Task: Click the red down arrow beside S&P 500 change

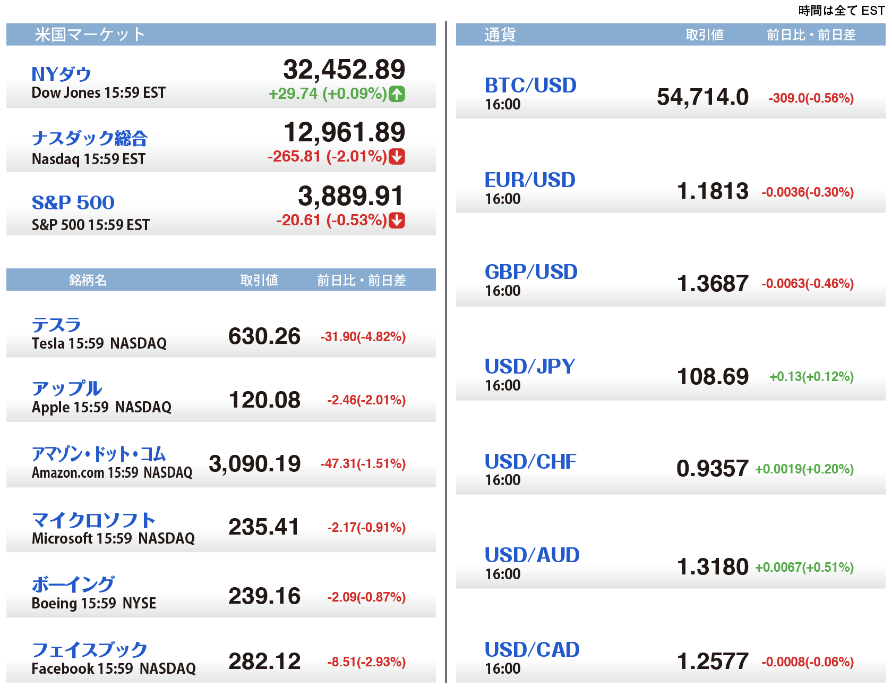Action: point(397,220)
